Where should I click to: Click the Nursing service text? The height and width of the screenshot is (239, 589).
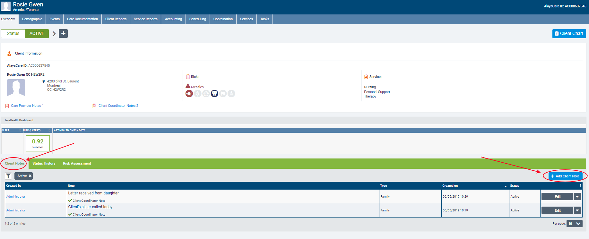[x=370, y=87]
